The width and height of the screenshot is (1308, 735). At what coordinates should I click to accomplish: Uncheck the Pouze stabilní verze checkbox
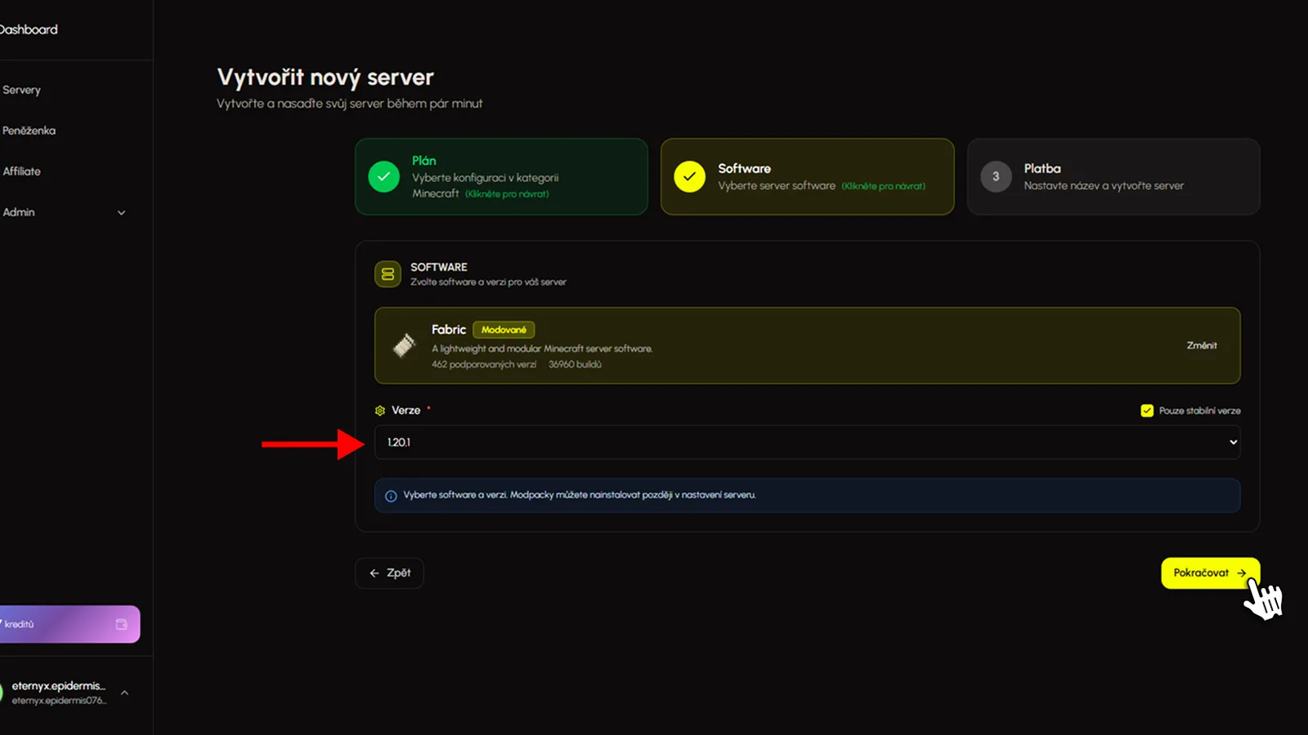[x=1147, y=411]
